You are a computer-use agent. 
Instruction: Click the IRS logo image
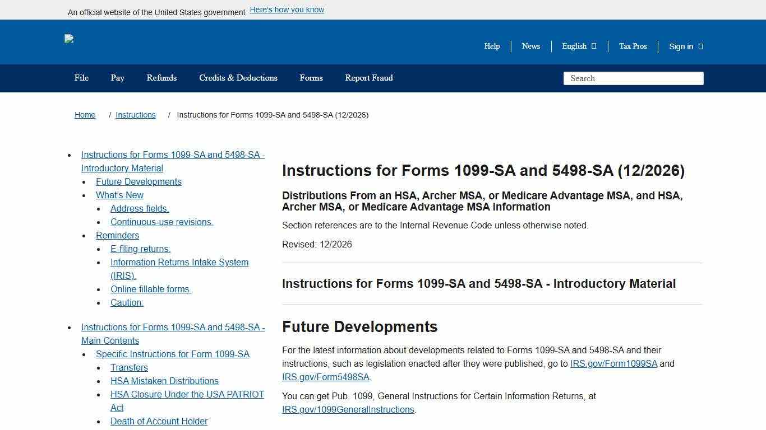69,39
